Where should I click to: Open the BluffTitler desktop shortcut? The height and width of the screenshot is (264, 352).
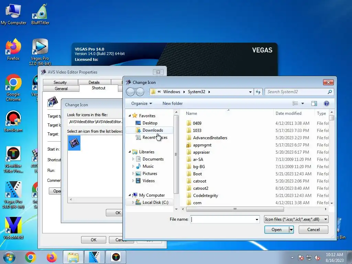(40, 14)
